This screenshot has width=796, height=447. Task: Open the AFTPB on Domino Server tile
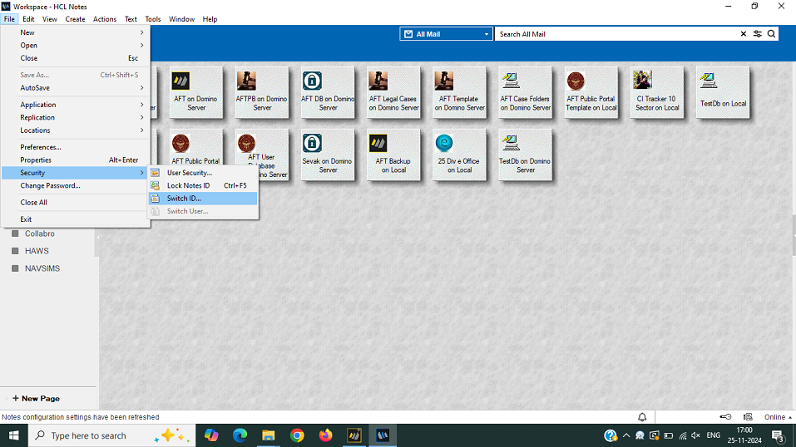coord(262,93)
